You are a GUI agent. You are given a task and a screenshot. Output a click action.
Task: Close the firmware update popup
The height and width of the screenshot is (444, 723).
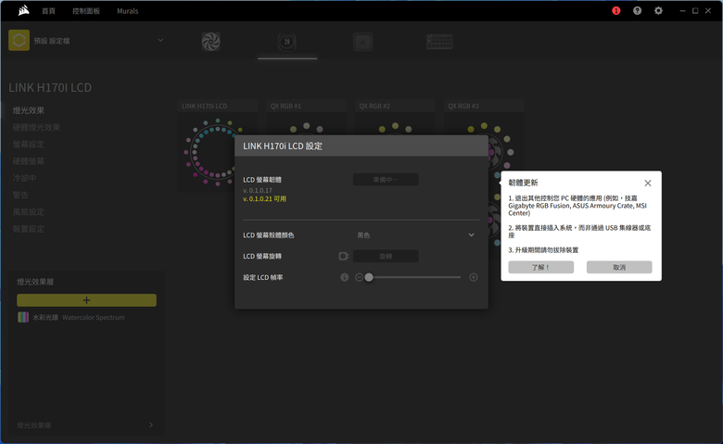[648, 183]
